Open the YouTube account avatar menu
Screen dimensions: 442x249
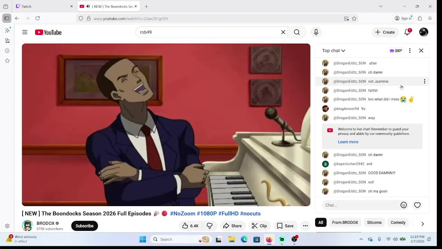(424, 32)
